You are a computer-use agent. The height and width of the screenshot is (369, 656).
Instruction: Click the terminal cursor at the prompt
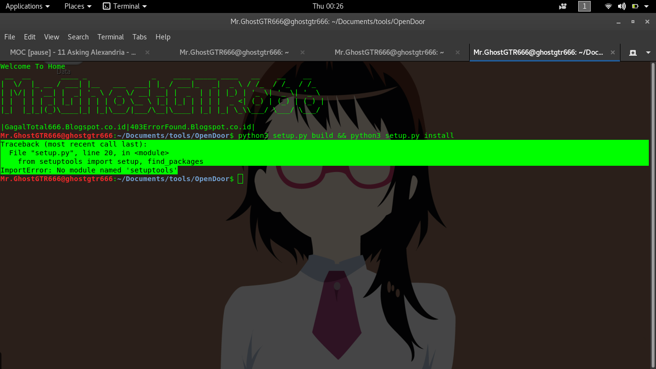pyautogui.click(x=241, y=179)
